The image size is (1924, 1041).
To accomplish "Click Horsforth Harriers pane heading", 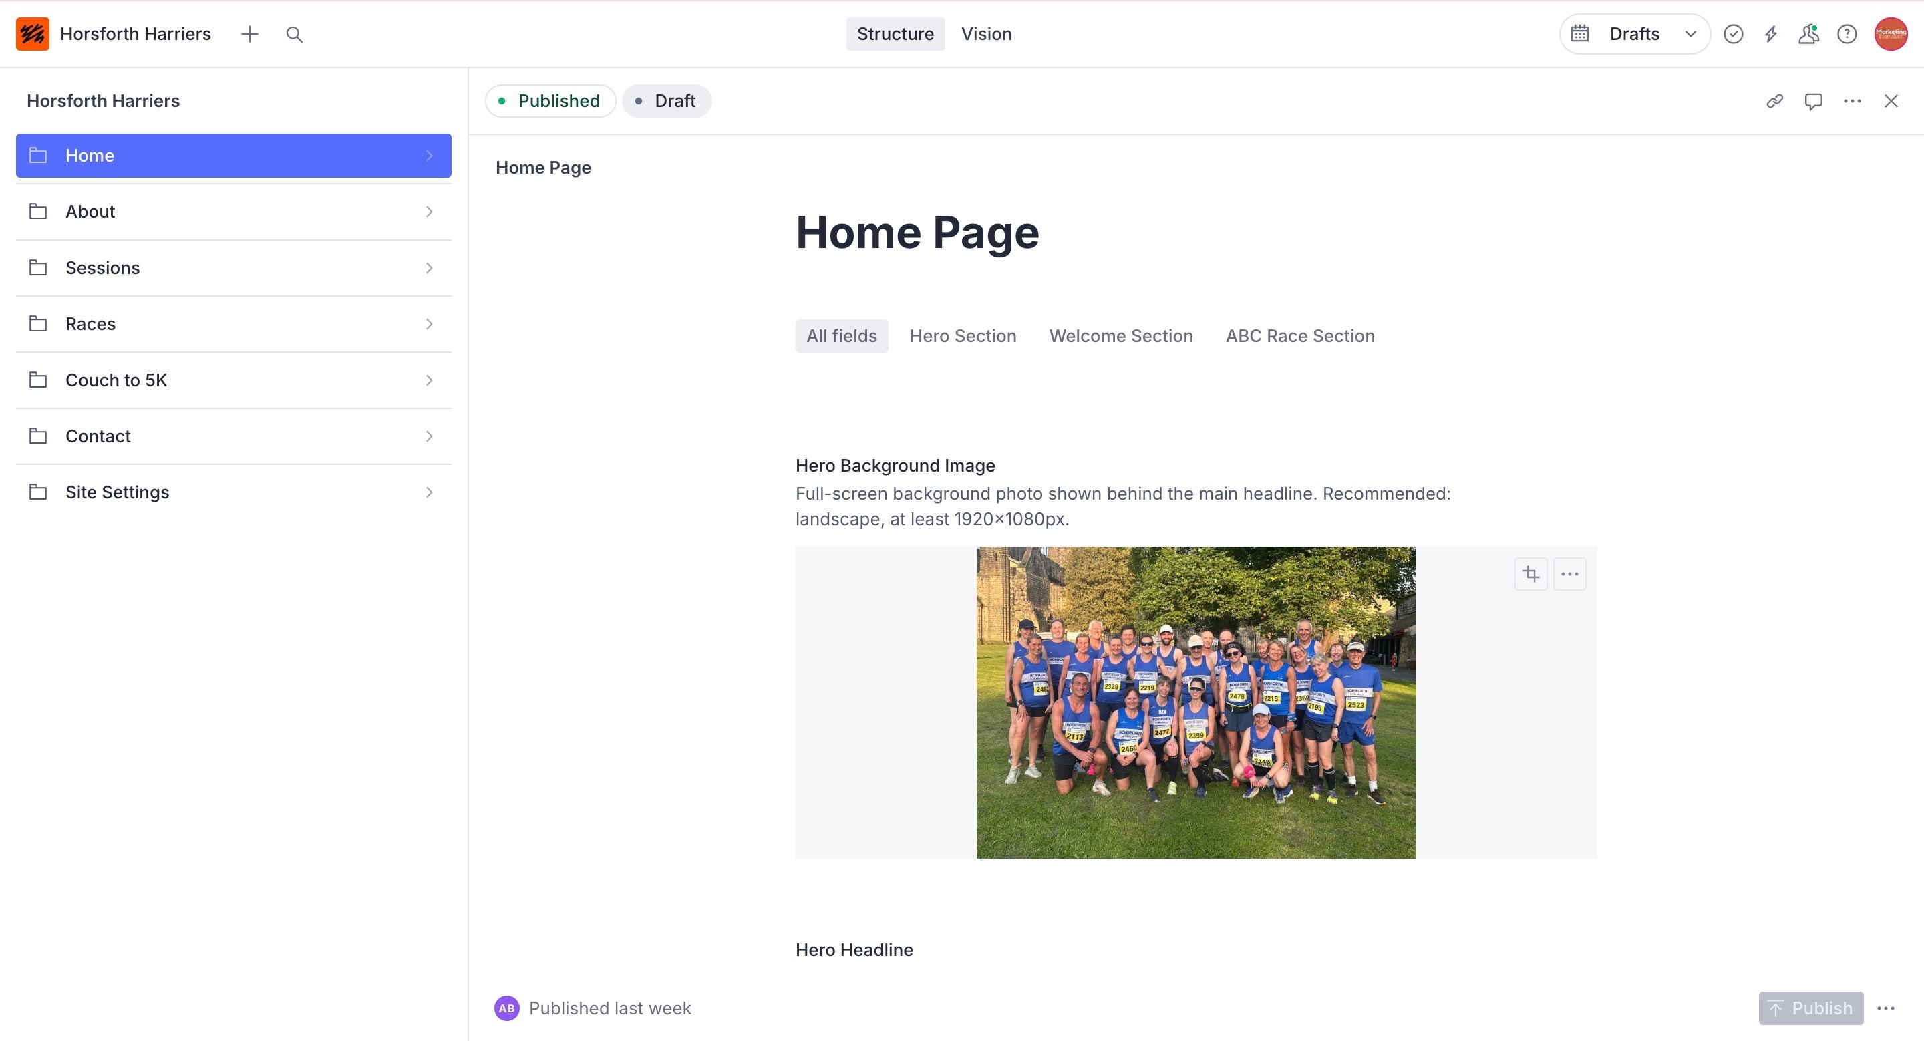I will tap(103, 101).
